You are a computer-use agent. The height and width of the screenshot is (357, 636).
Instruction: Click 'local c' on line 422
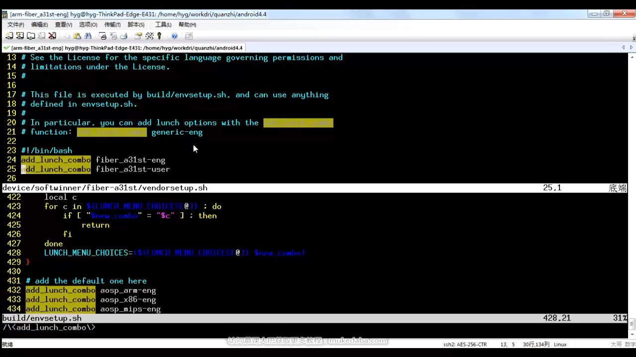pyautogui.click(x=61, y=197)
